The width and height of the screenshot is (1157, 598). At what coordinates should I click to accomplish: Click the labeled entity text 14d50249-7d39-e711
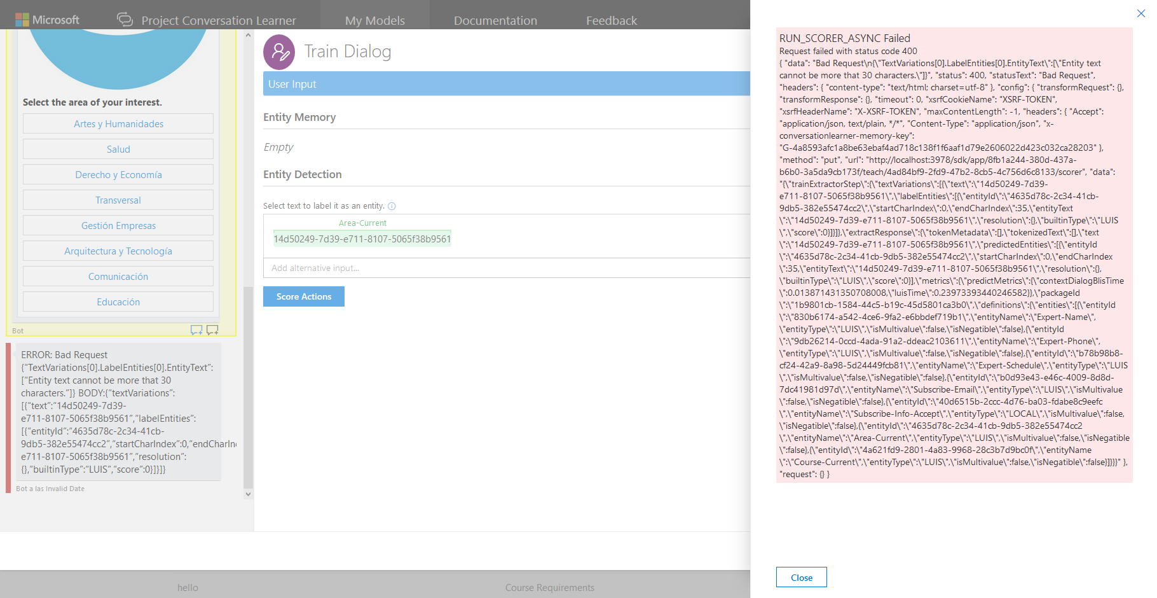(x=362, y=239)
